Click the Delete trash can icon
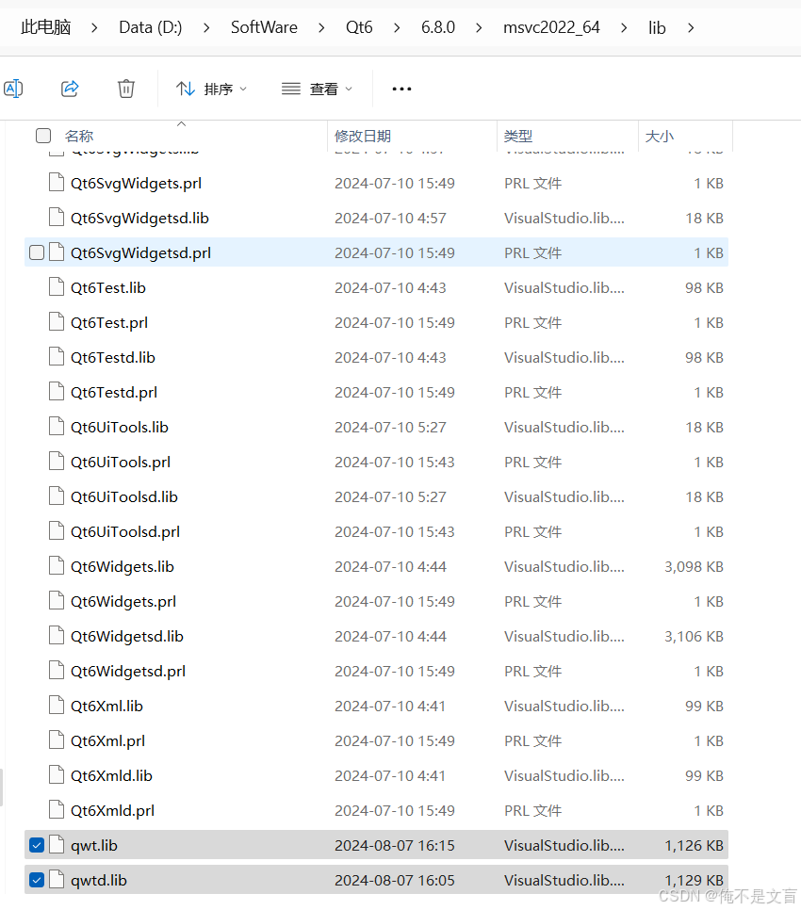 (x=126, y=89)
